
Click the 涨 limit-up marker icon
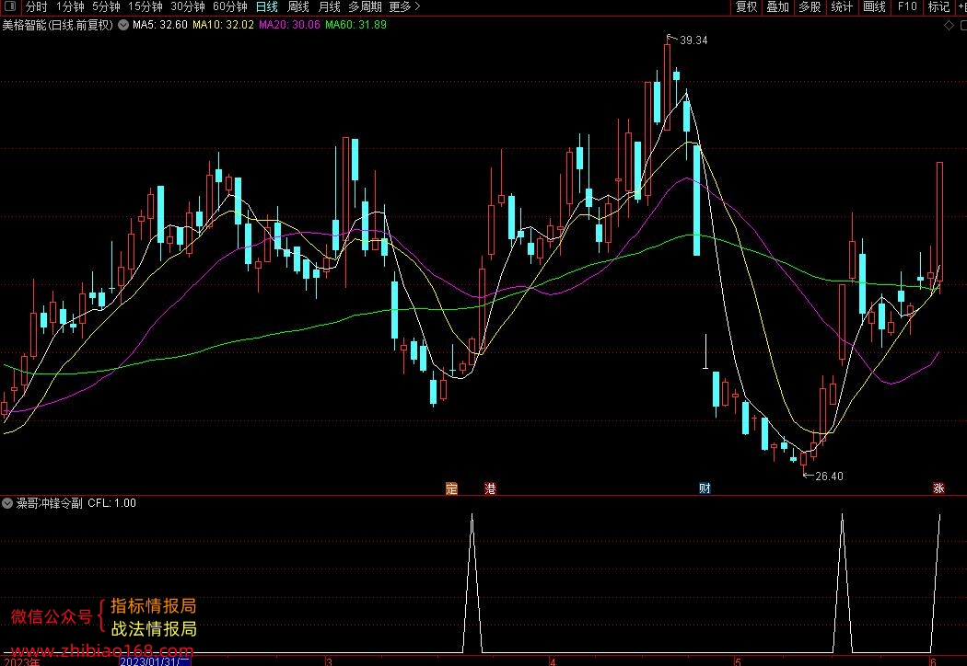(938, 488)
